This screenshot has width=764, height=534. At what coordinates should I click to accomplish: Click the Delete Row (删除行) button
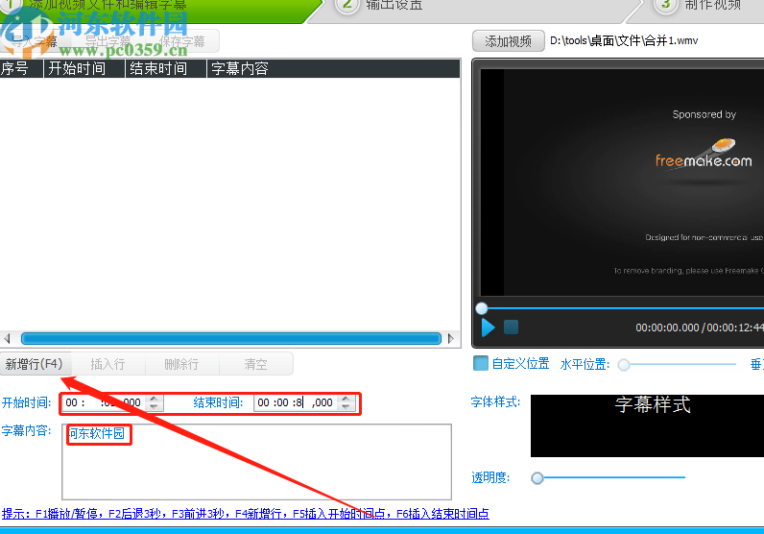[181, 364]
